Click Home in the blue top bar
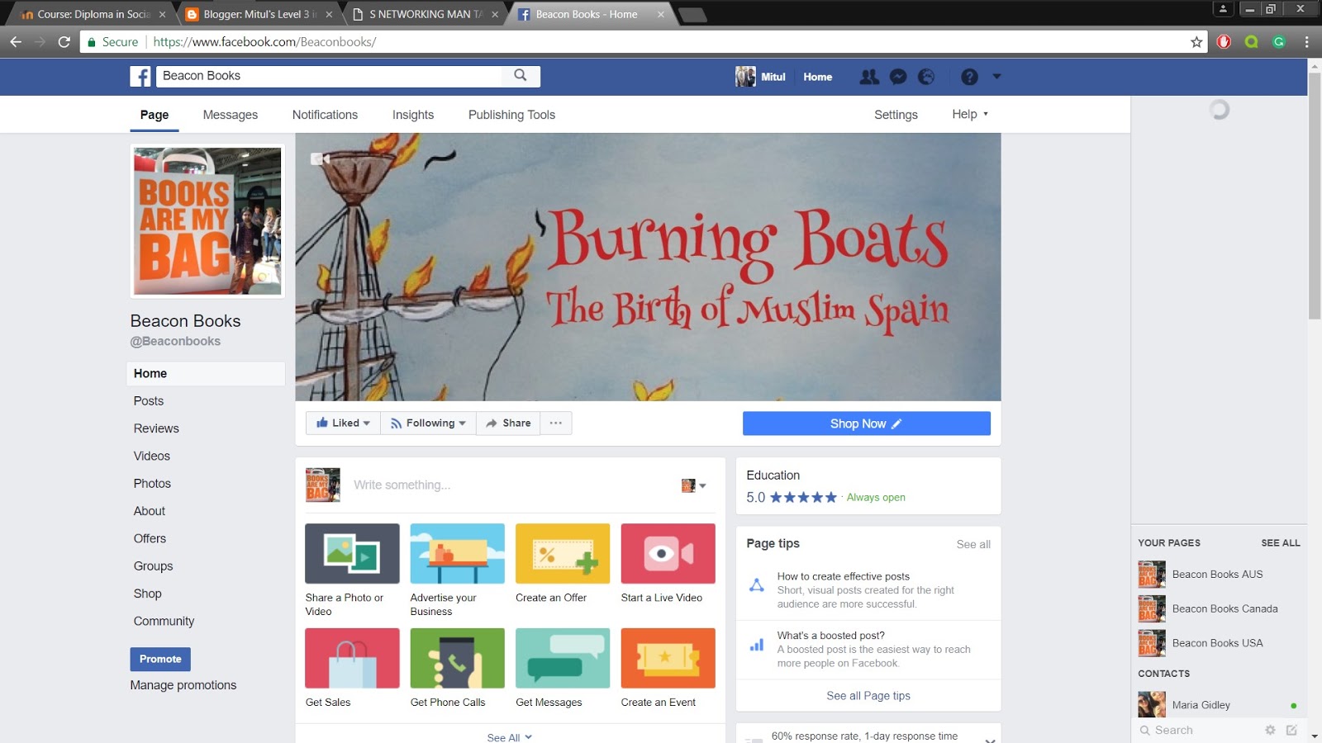Viewport: 1322px width, 743px height. [x=817, y=77]
